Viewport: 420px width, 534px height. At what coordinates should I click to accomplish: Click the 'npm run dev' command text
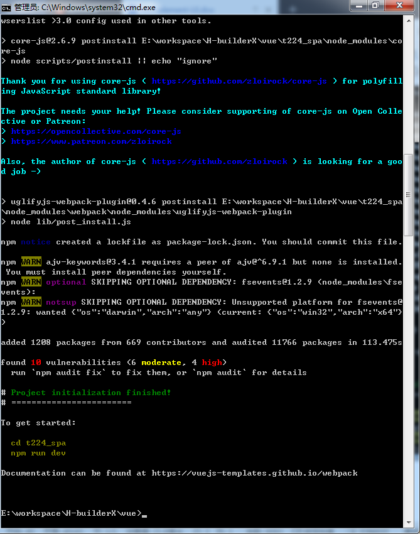tap(38, 453)
